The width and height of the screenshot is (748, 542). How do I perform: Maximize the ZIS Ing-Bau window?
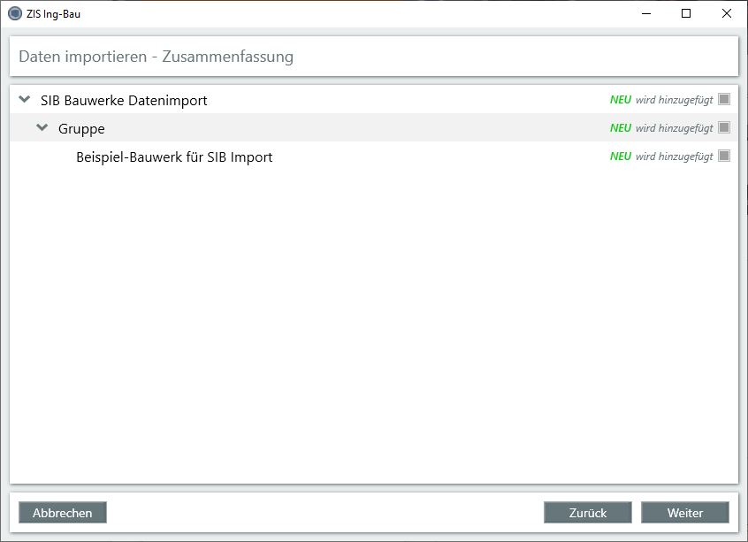pos(686,13)
